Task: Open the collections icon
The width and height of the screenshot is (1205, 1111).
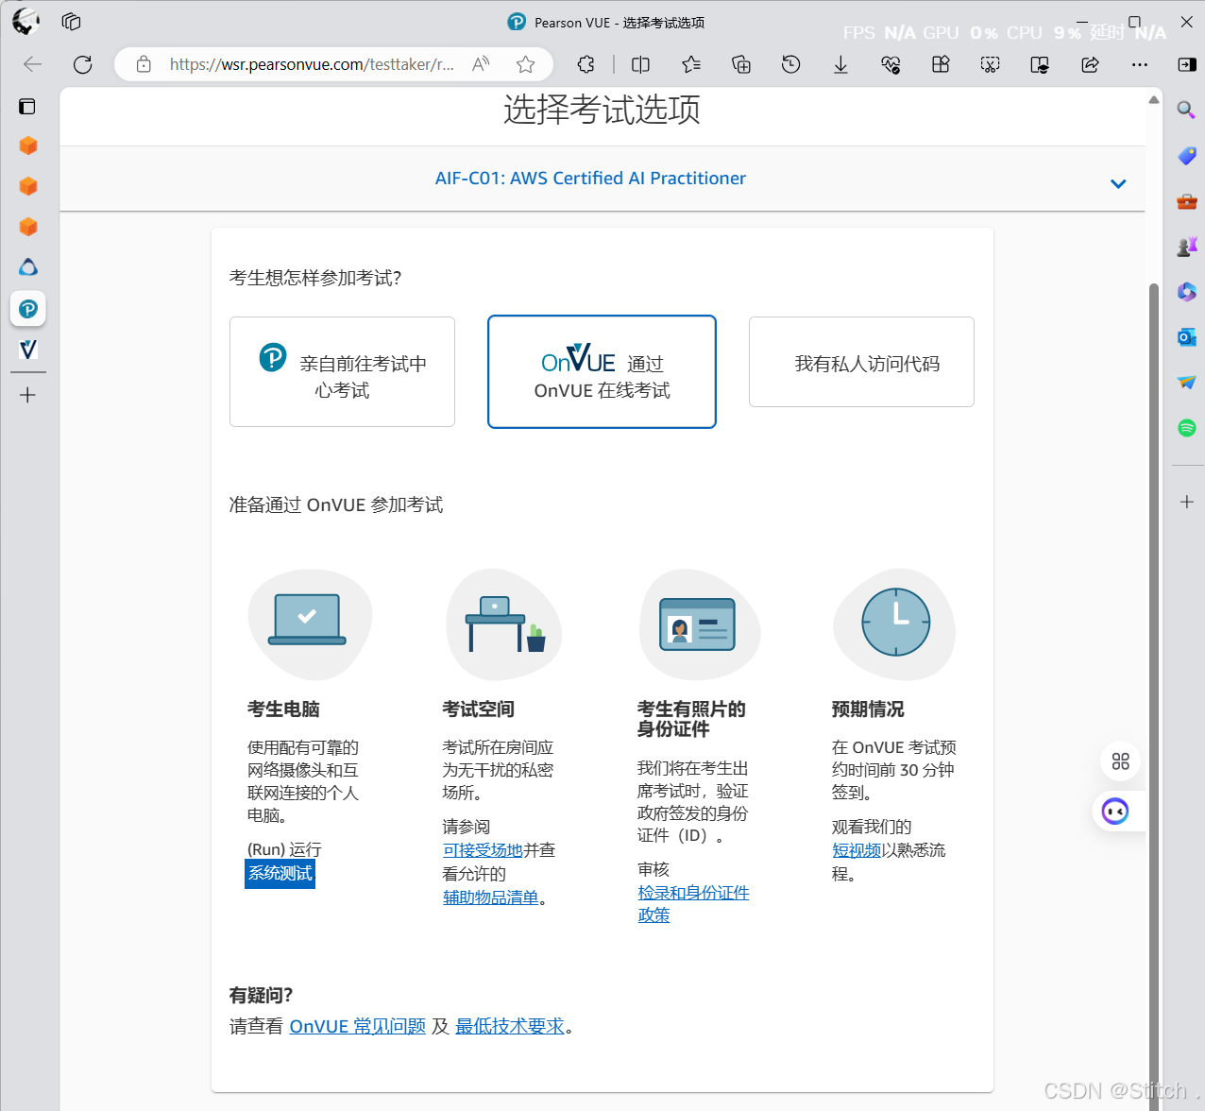Action: click(741, 64)
